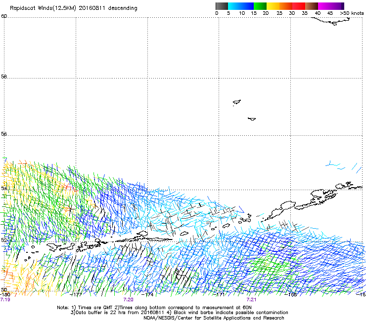This screenshot has height=321, width=366.
Task: Click the brown 35-40 knots legend color segment
Action: 312,6
